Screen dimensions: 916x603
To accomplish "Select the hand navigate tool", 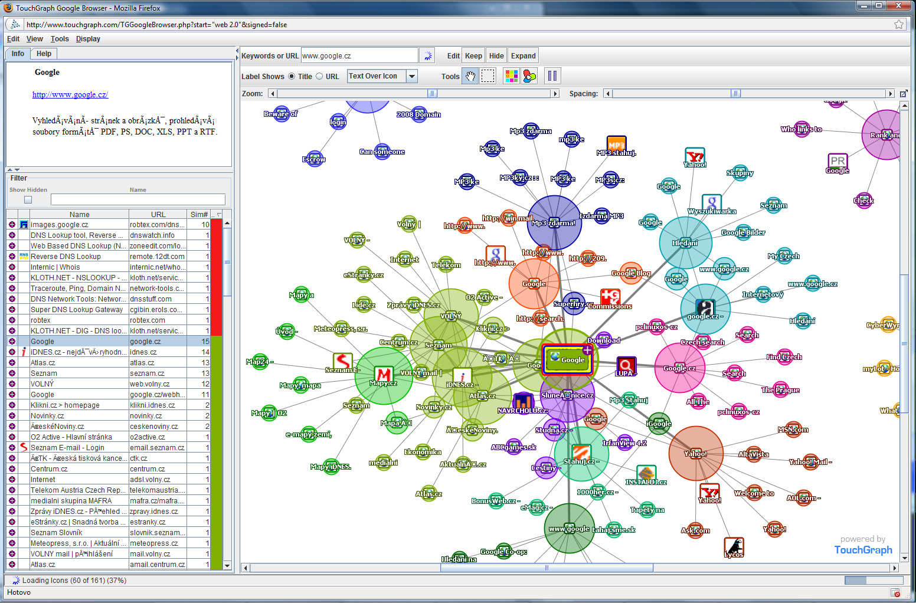I will [470, 76].
